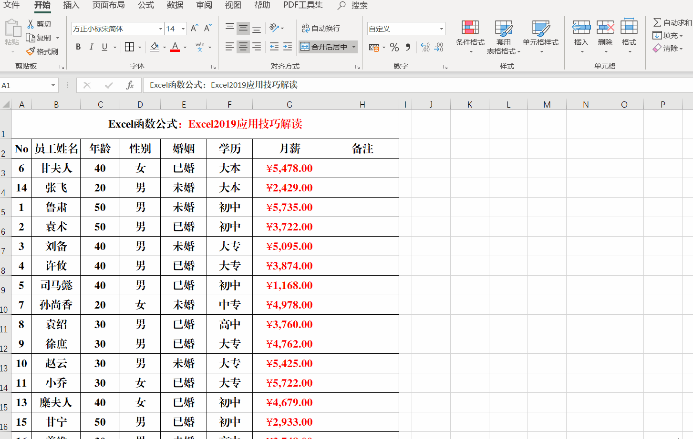Screen dimensions: 693x439
Task: Click the Increase Decimal icon
Action: tap(425, 47)
